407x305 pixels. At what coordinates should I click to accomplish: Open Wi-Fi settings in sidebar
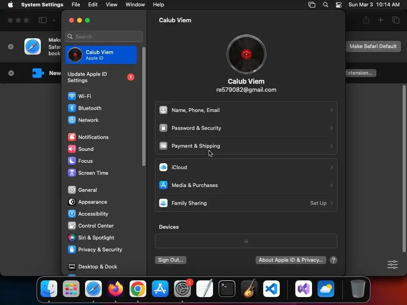coord(79,96)
